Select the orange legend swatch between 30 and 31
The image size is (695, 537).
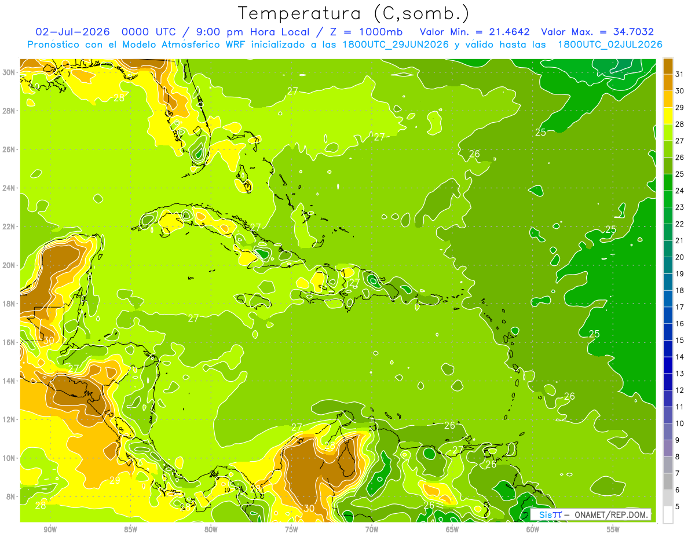(668, 82)
